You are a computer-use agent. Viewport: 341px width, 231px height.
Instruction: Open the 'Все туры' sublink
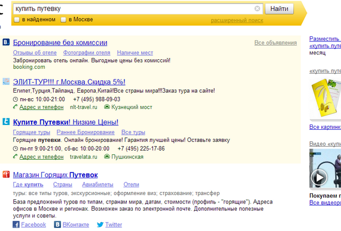[133, 132]
